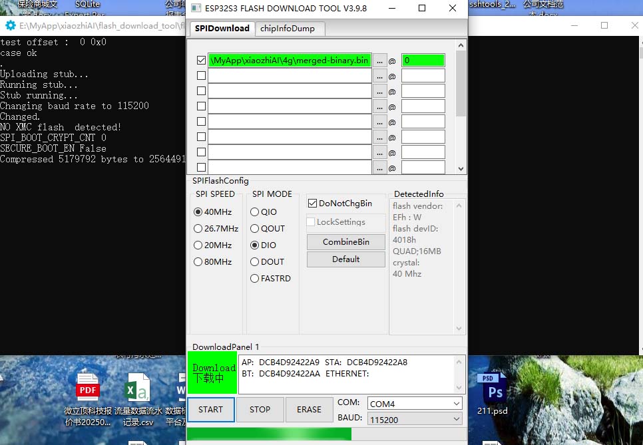Browse file with first row's '...' button
This screenshot has height=445, width=643.
click(380, 61)
